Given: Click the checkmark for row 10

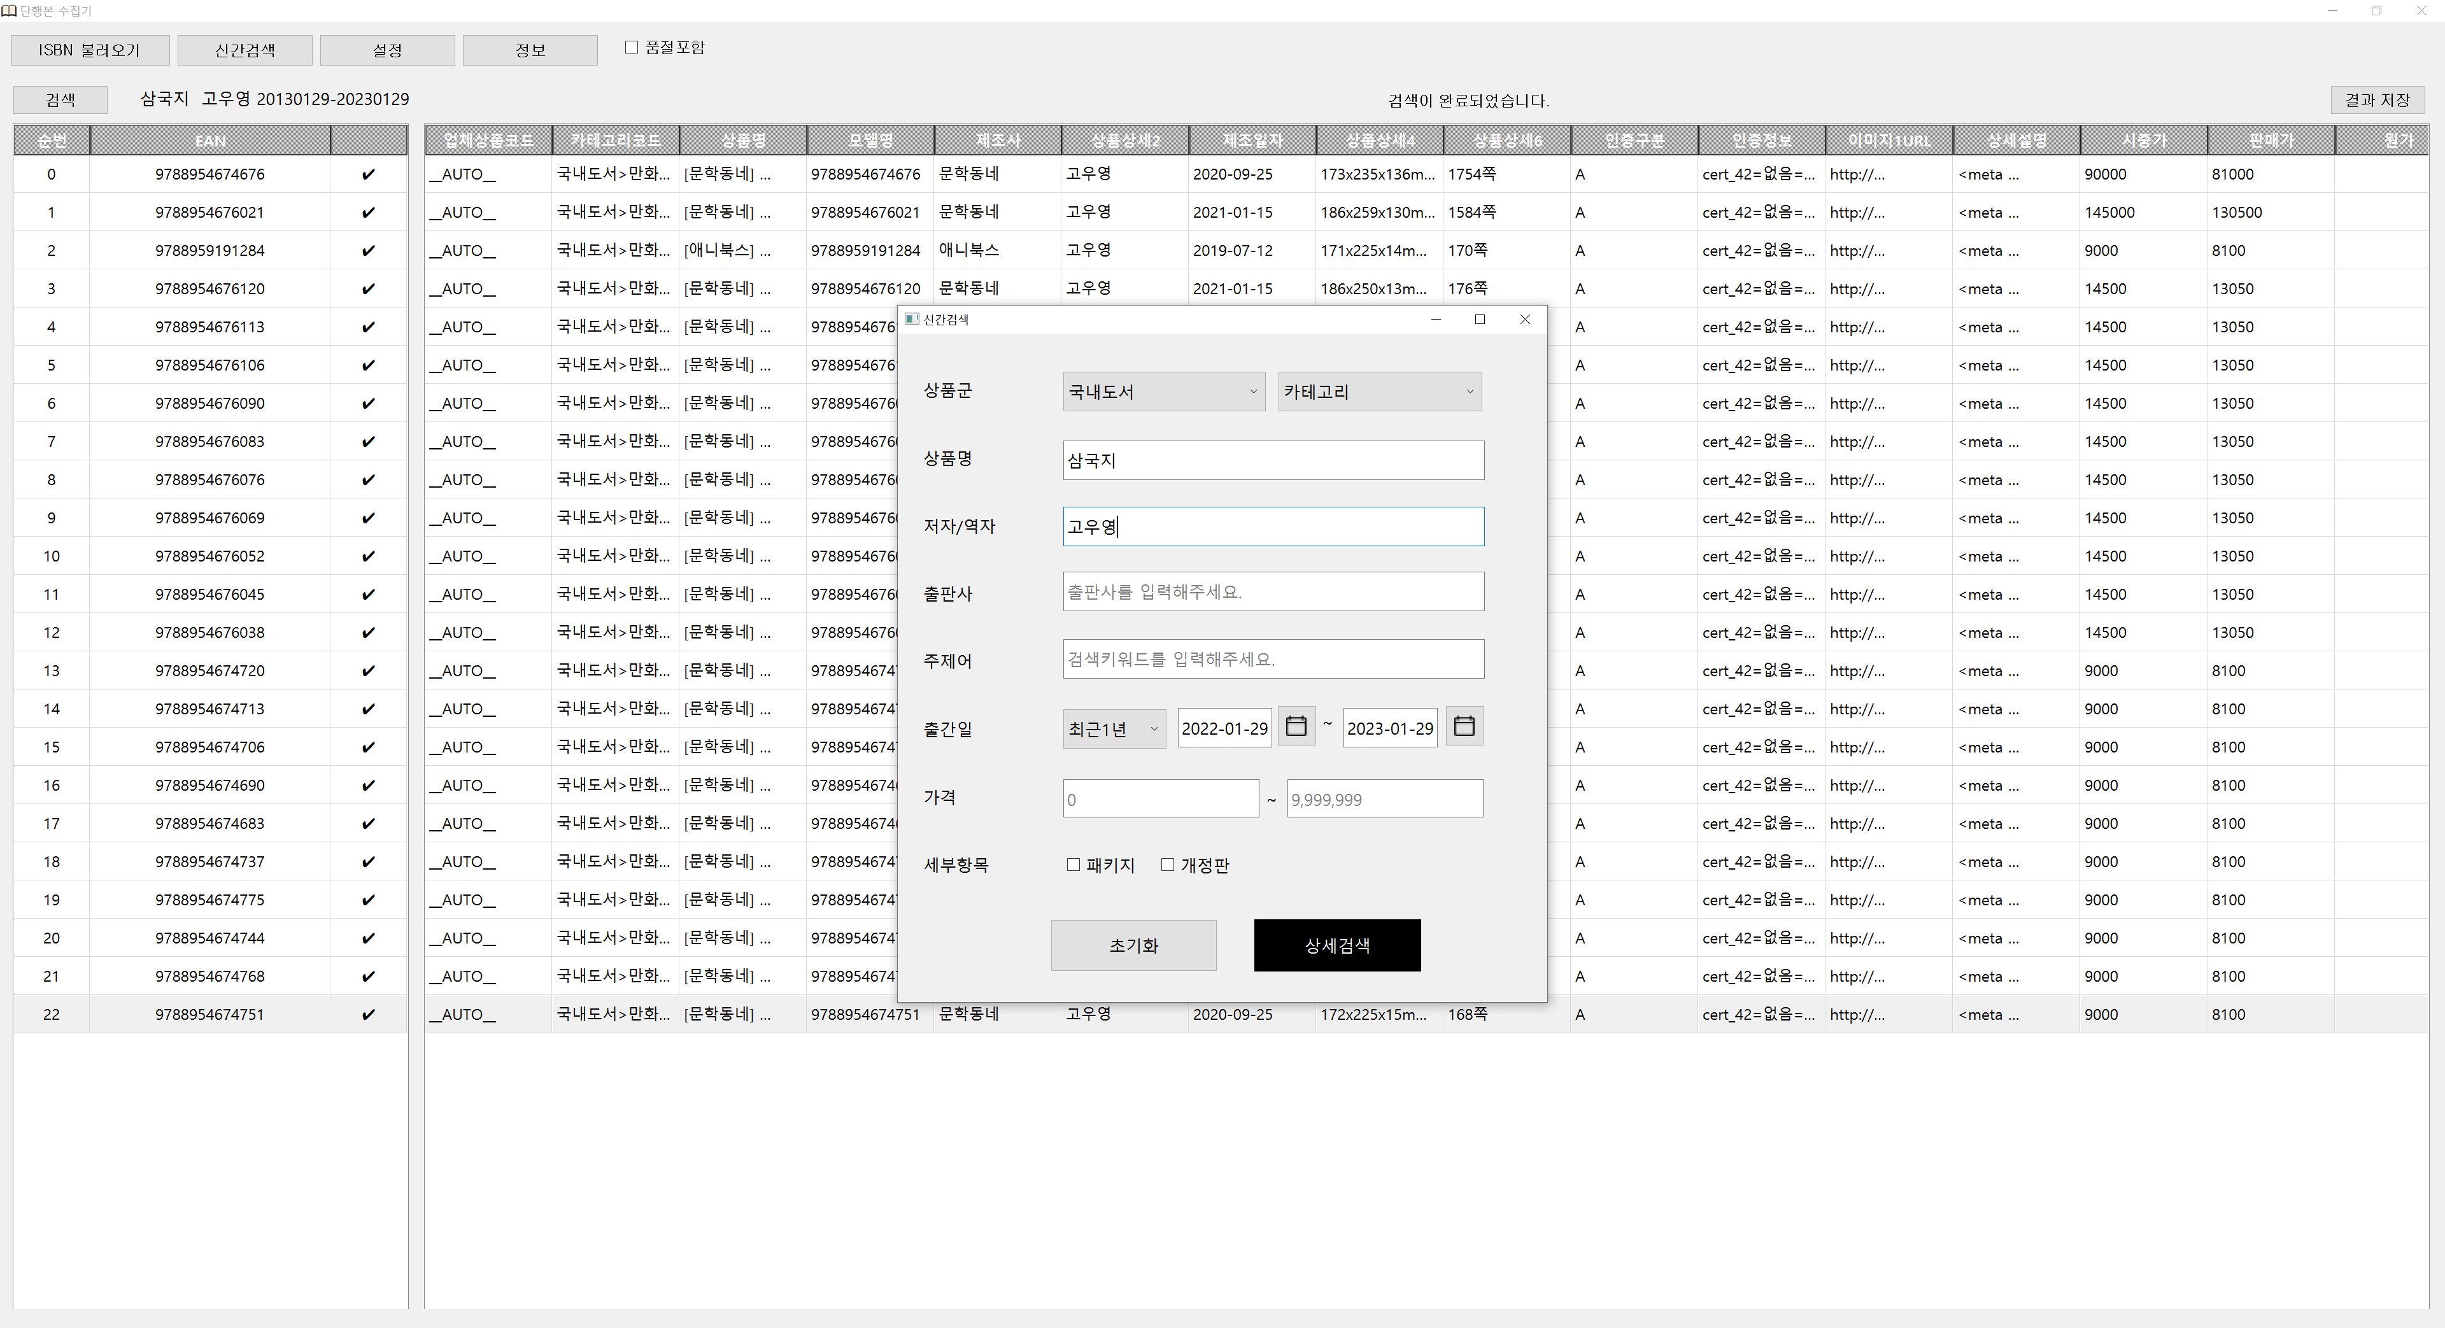Looking at the screenshot, I should coord(368,556).
